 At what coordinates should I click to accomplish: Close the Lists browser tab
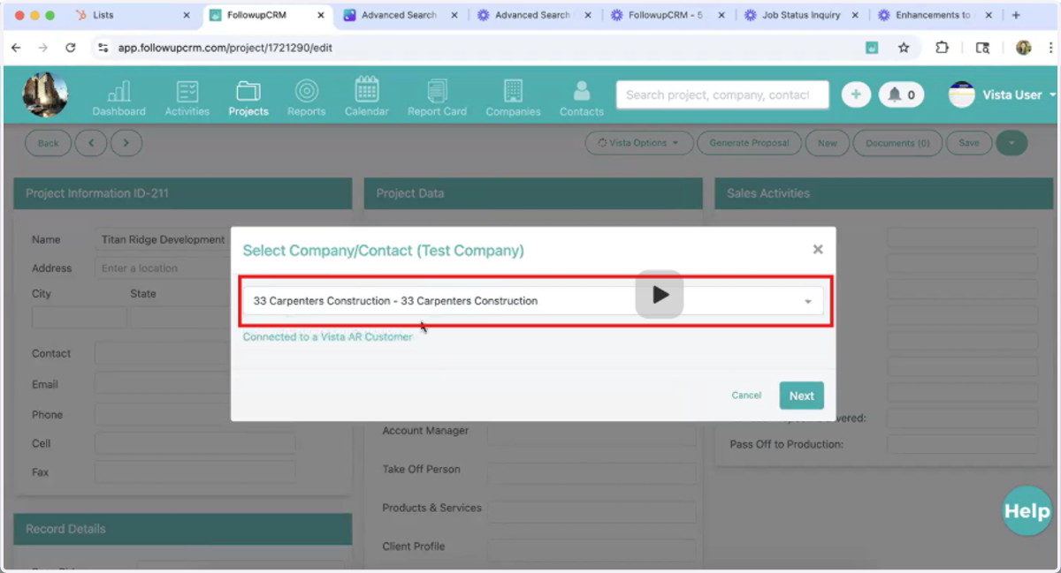point(187,15)
